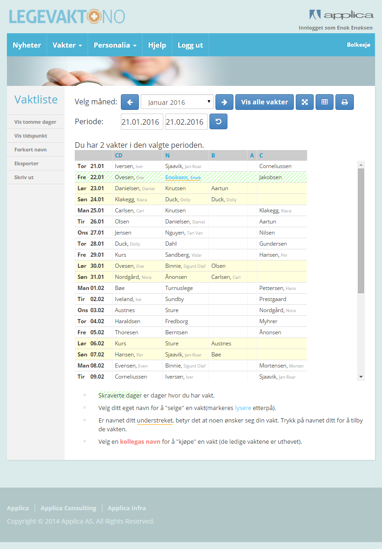Go to next month with right arrow

tap(224, 102)
